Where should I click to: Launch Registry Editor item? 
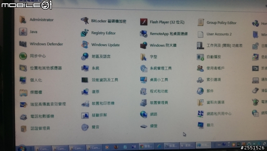98,33
